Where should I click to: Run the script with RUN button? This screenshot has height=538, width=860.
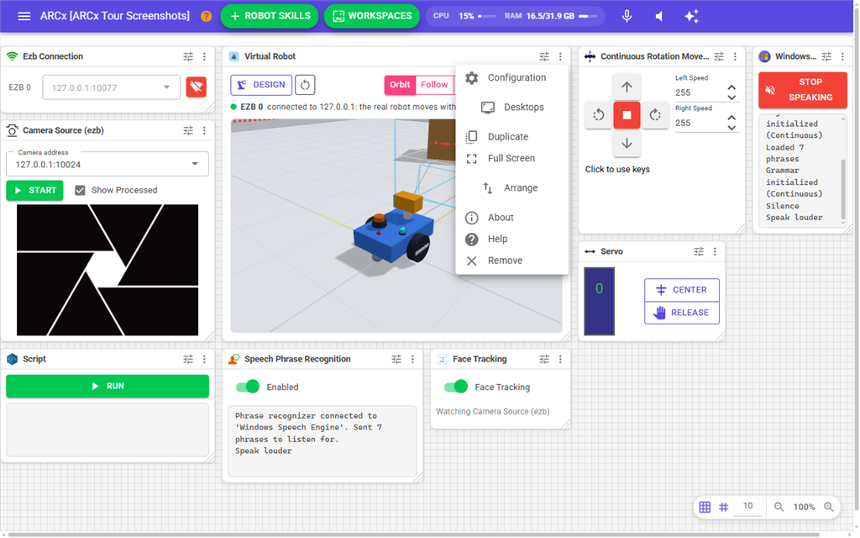[107, 386]
